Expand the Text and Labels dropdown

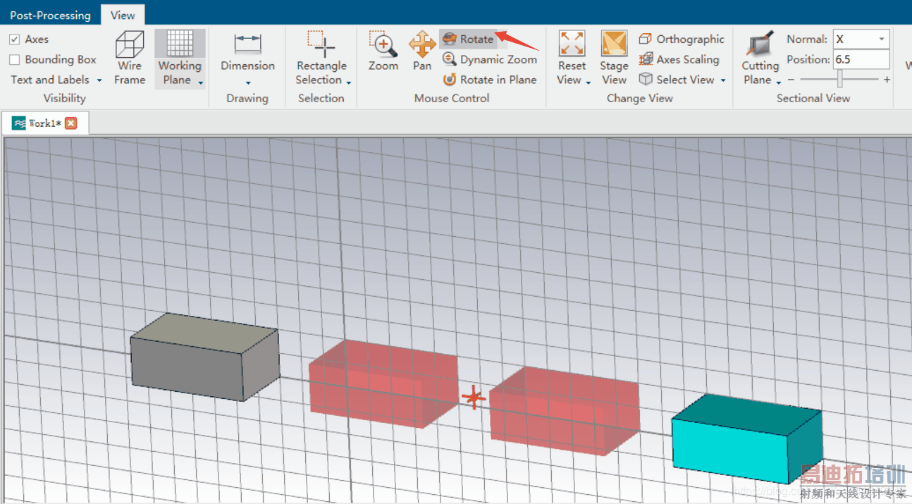(x=99, y=80)
